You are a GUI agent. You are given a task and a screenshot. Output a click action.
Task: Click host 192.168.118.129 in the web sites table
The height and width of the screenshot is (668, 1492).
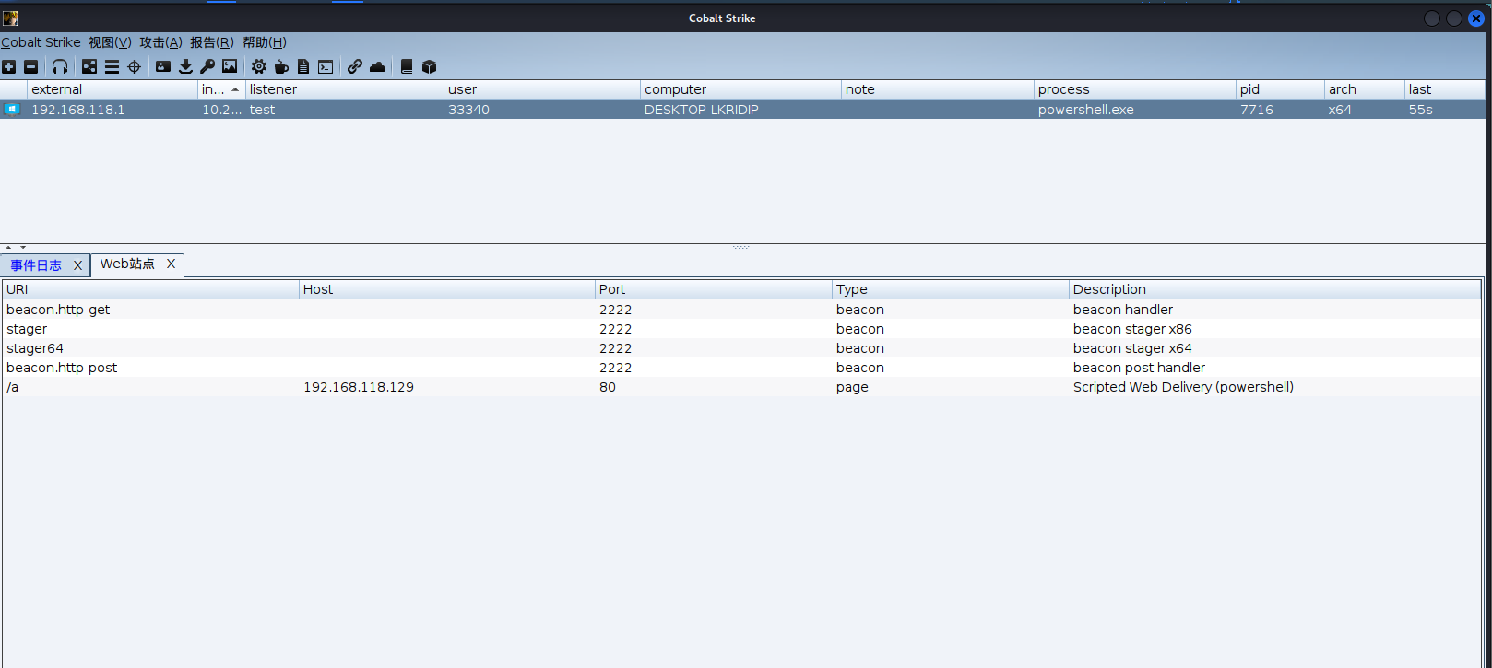pyautogui.click(x=359, y=387)
